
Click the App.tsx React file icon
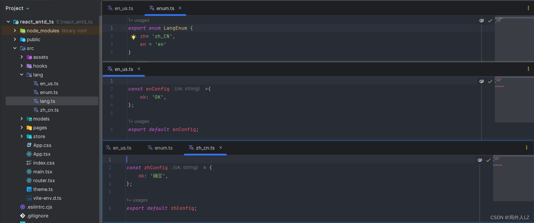[29, 154]
